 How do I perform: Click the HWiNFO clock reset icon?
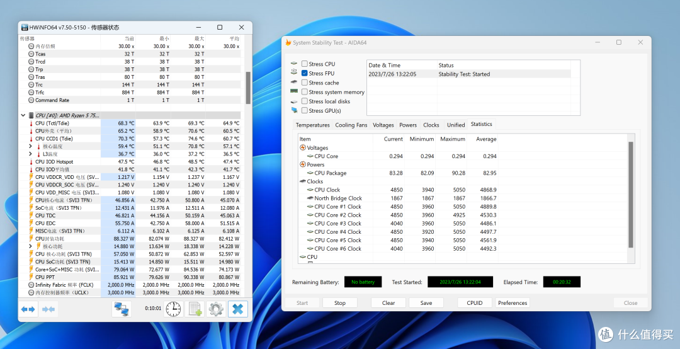pos(174,309)
